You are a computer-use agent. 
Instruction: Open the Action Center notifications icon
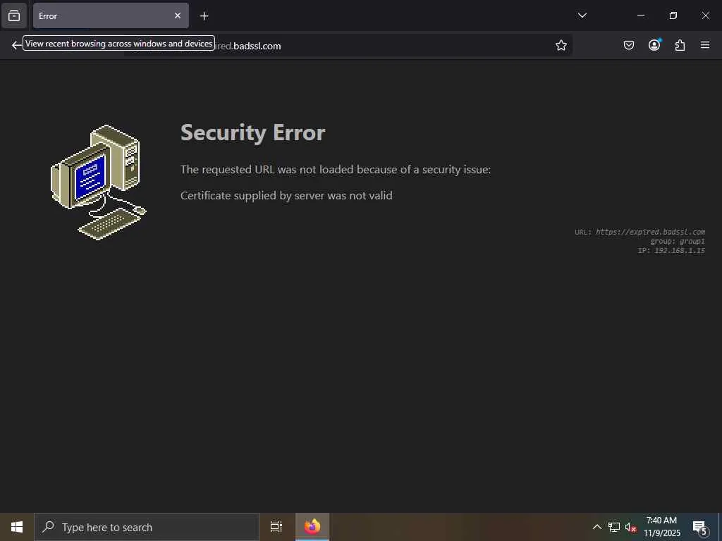pos(699,527)
